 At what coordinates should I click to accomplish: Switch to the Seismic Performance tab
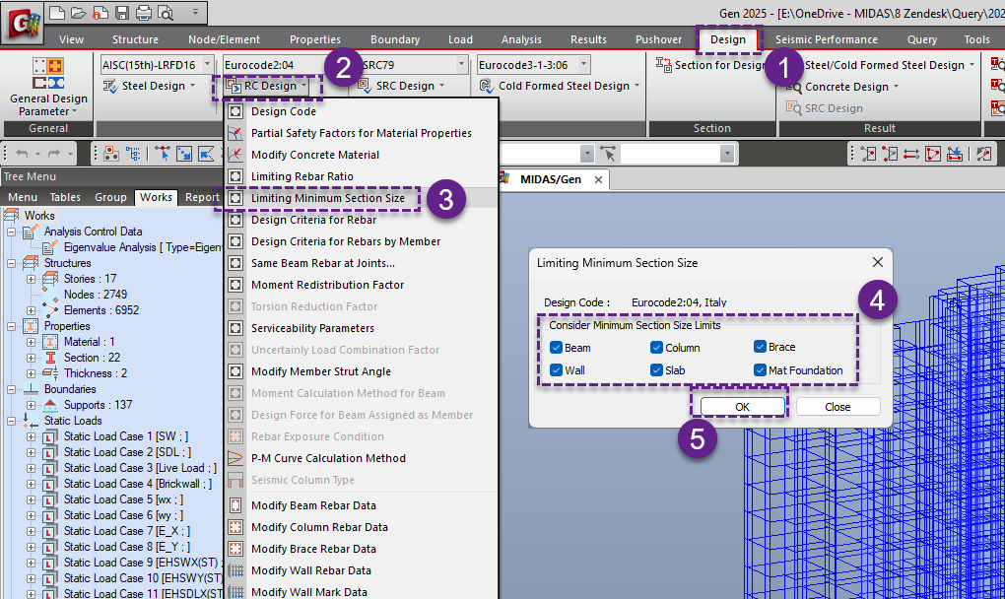pyautogui.click(x=827, y=39)
